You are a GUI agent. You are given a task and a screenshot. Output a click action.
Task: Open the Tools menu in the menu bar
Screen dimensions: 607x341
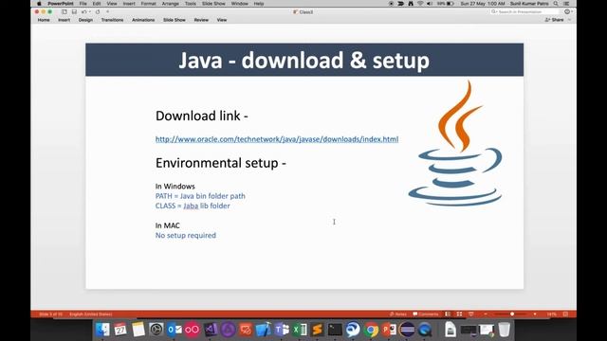point(191,4)
